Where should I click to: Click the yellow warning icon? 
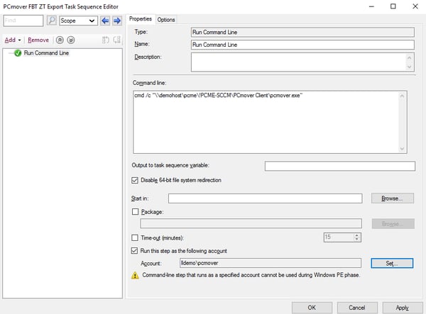click(135, 276)
